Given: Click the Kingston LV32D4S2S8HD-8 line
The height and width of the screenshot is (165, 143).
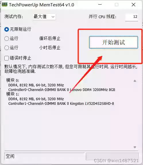Looking at the screenshot, I should 61,103.
